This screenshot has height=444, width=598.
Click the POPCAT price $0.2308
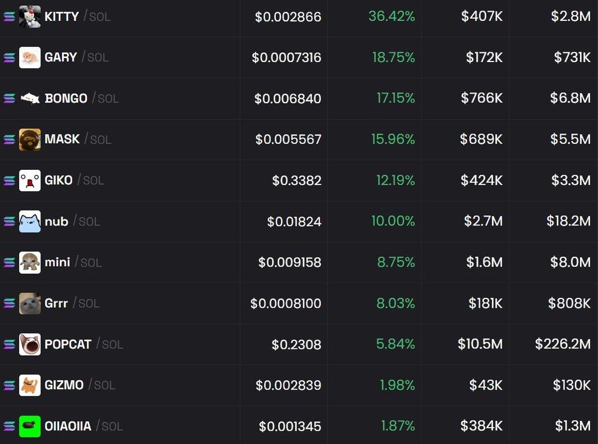[x=296, y=344]
